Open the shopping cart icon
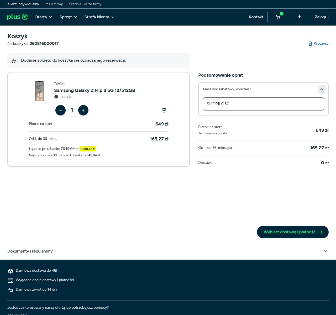 click(278, 17)
